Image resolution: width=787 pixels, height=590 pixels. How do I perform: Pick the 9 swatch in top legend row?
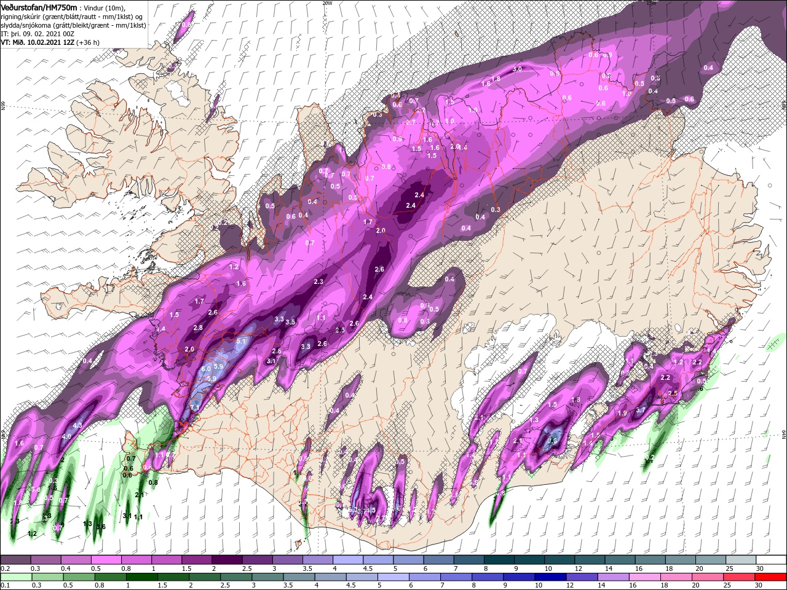tap(529, 559)
